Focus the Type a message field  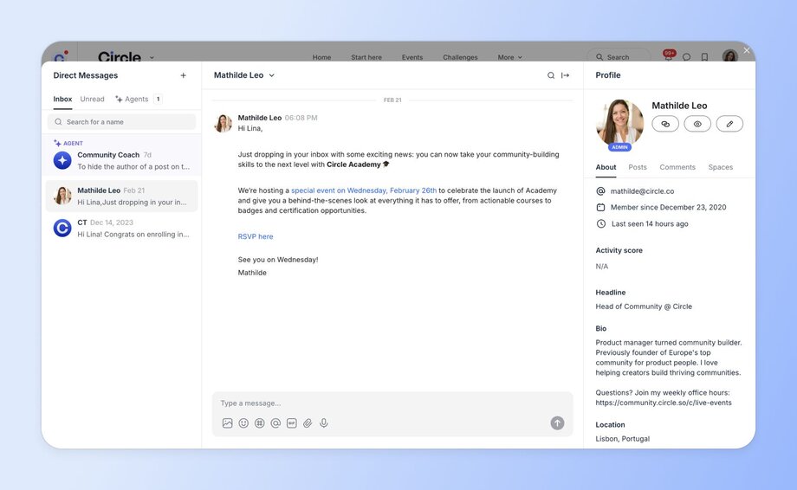pos(392,403)
